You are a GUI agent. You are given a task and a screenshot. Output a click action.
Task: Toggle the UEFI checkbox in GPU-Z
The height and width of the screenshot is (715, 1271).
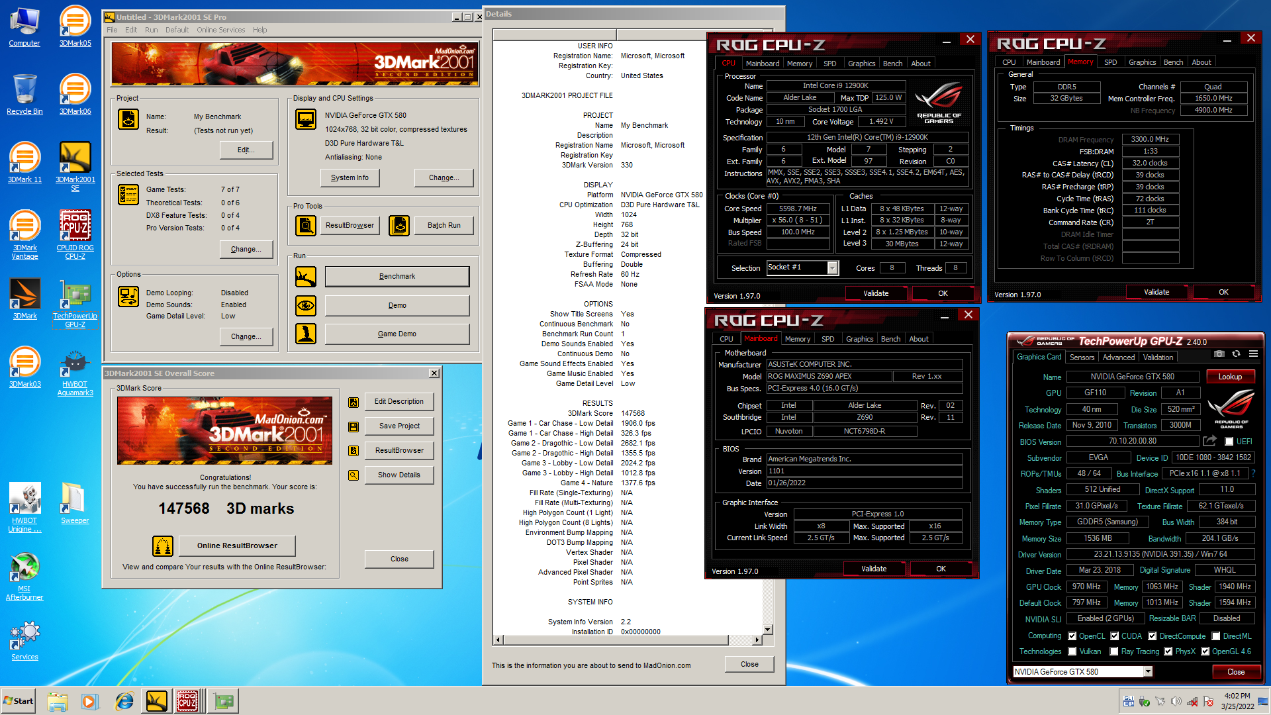click(x=1229, y=442)
